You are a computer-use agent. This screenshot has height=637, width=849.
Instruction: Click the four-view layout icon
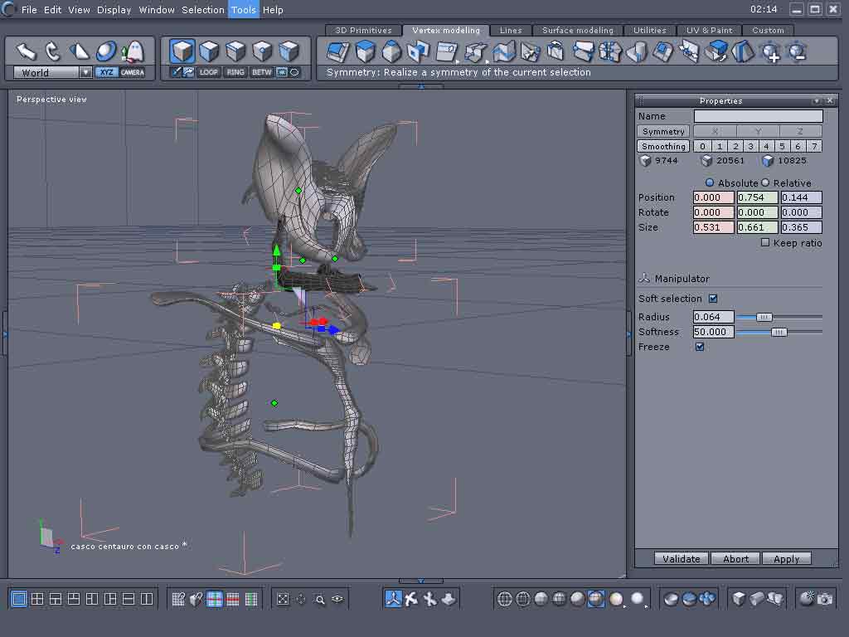click(37, 599)
